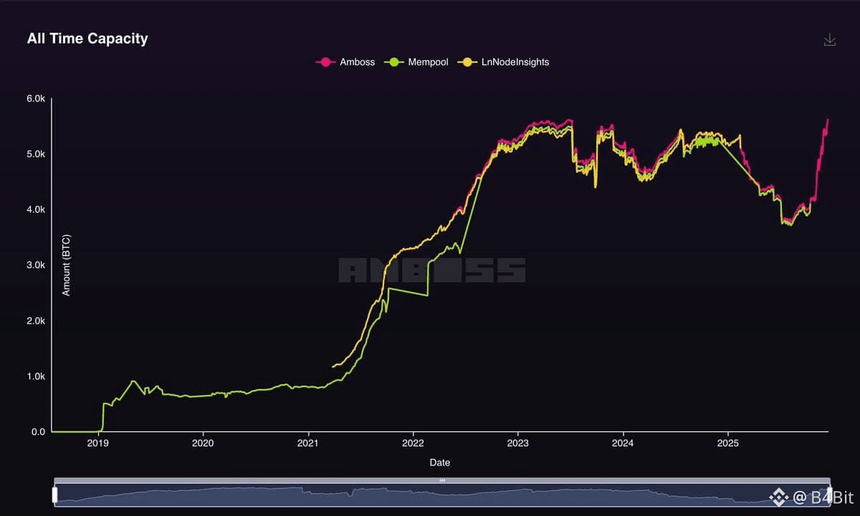860x516 pixels.
Task: Click the 2022 date axis label
Action: (x=413, y=444)
